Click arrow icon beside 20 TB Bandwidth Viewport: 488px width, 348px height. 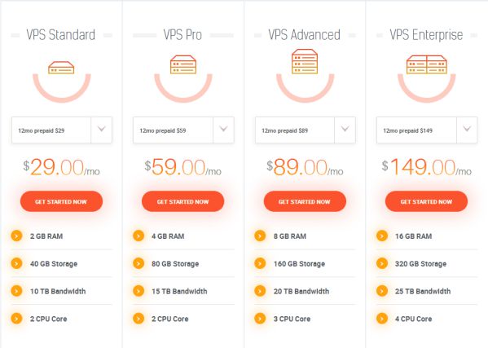pos(260,291)
